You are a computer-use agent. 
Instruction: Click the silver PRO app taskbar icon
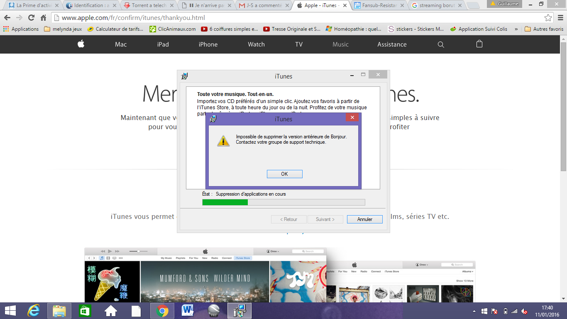pos(213,311)
